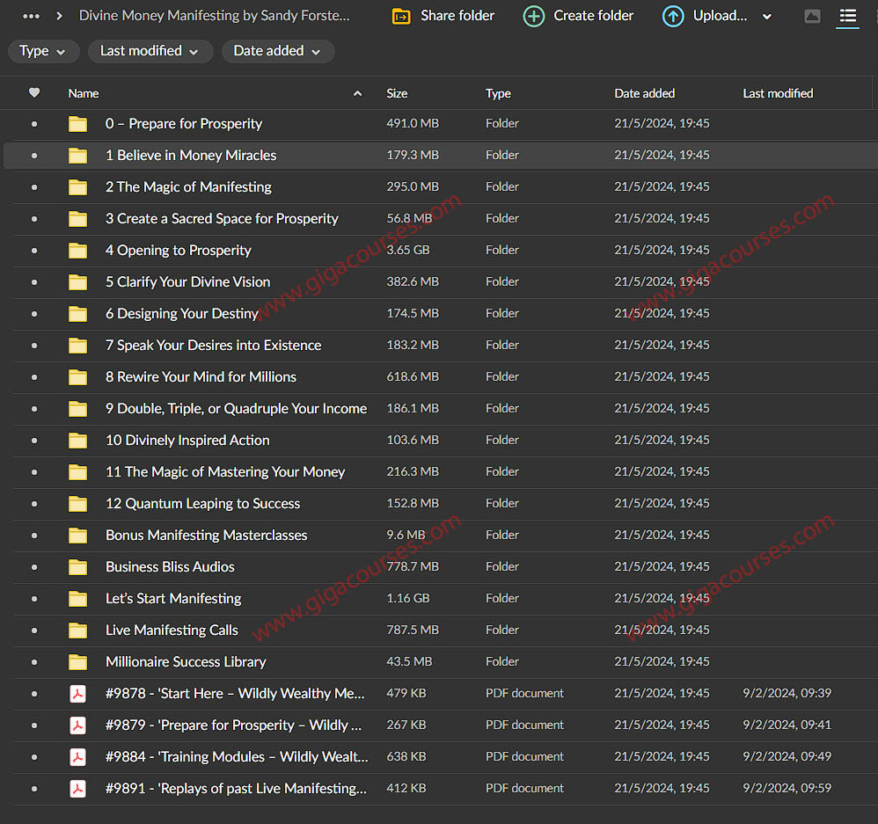Toggle the favourite dot beside Business Bliss Audios

point(34,567)
